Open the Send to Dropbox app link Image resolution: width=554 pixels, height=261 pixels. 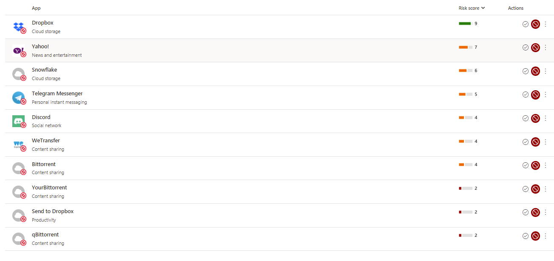53,211
